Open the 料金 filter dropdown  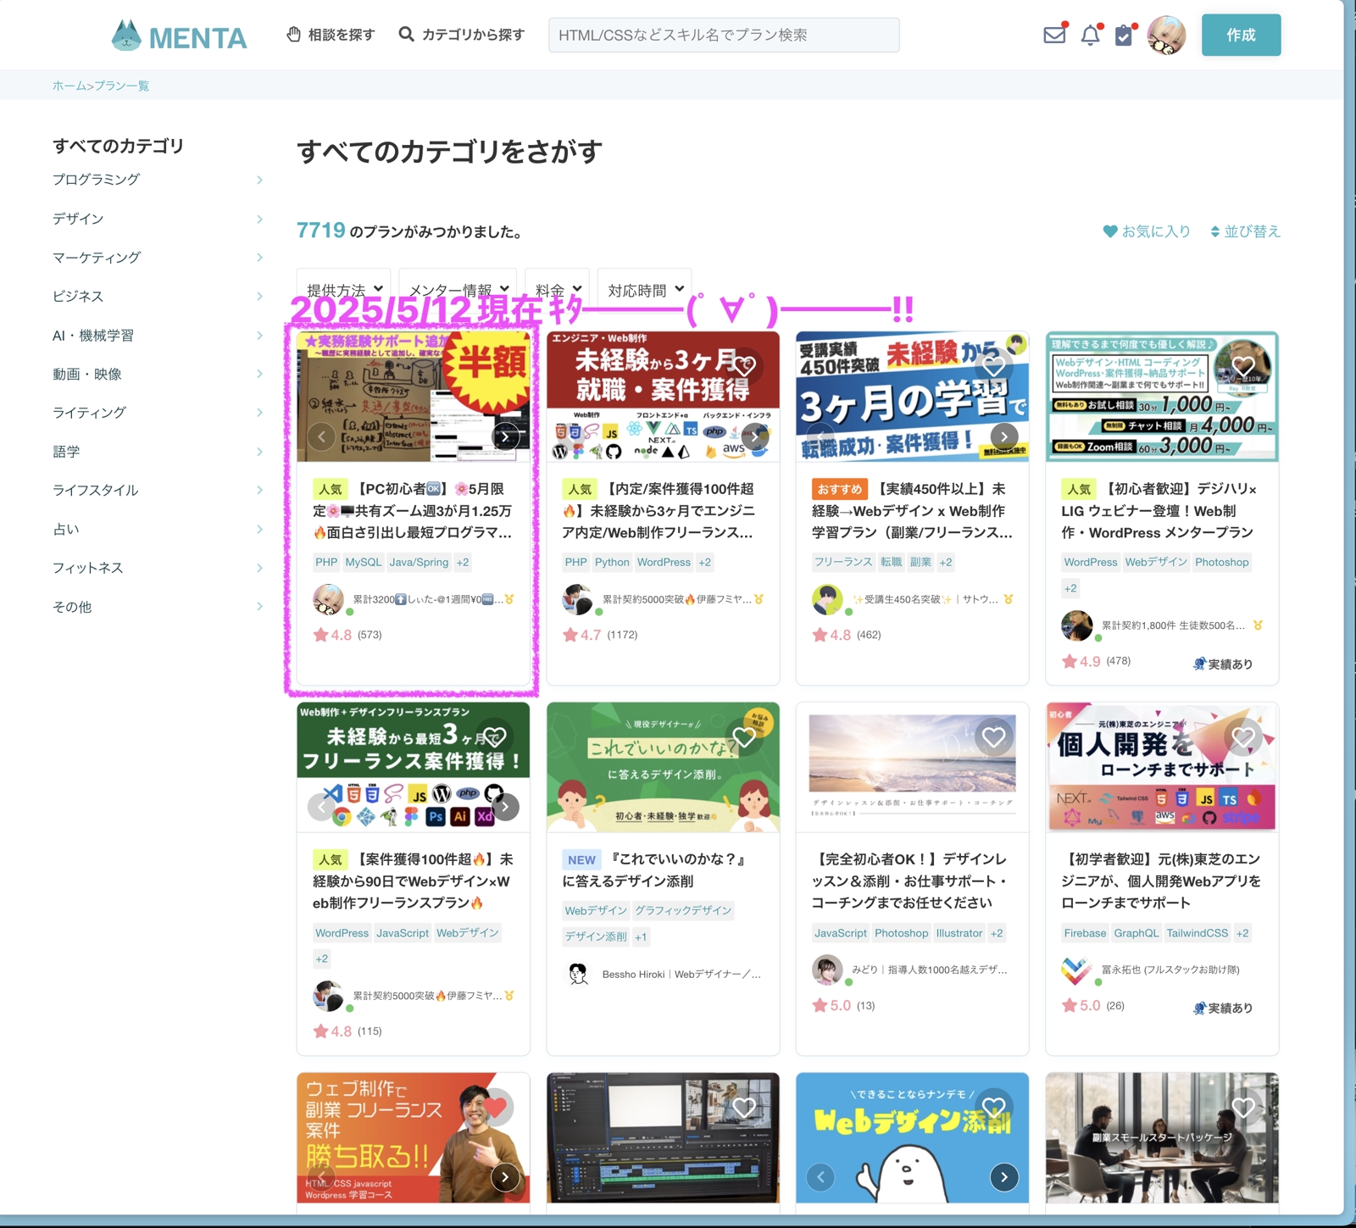tap(557, 288)
